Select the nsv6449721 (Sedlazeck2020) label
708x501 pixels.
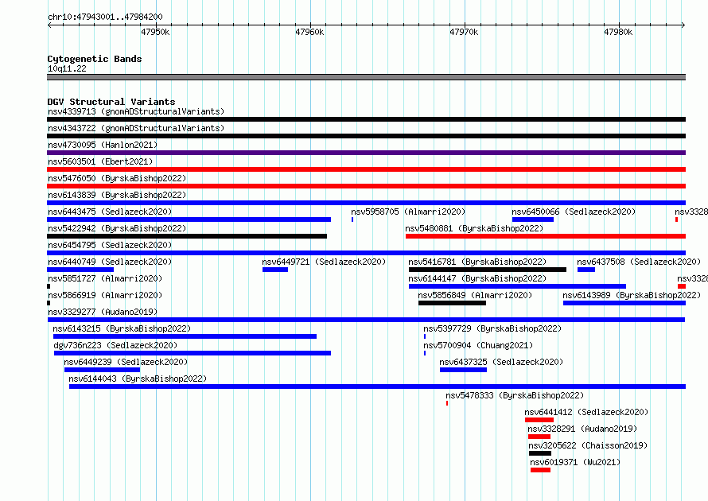[x=324, y=262]
